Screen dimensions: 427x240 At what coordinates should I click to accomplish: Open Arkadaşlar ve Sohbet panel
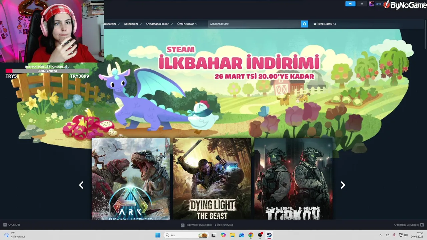tap(406, 225)
